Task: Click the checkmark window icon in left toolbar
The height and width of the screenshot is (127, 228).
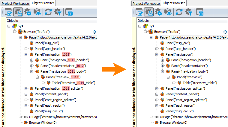Action: tap(8, 12)
